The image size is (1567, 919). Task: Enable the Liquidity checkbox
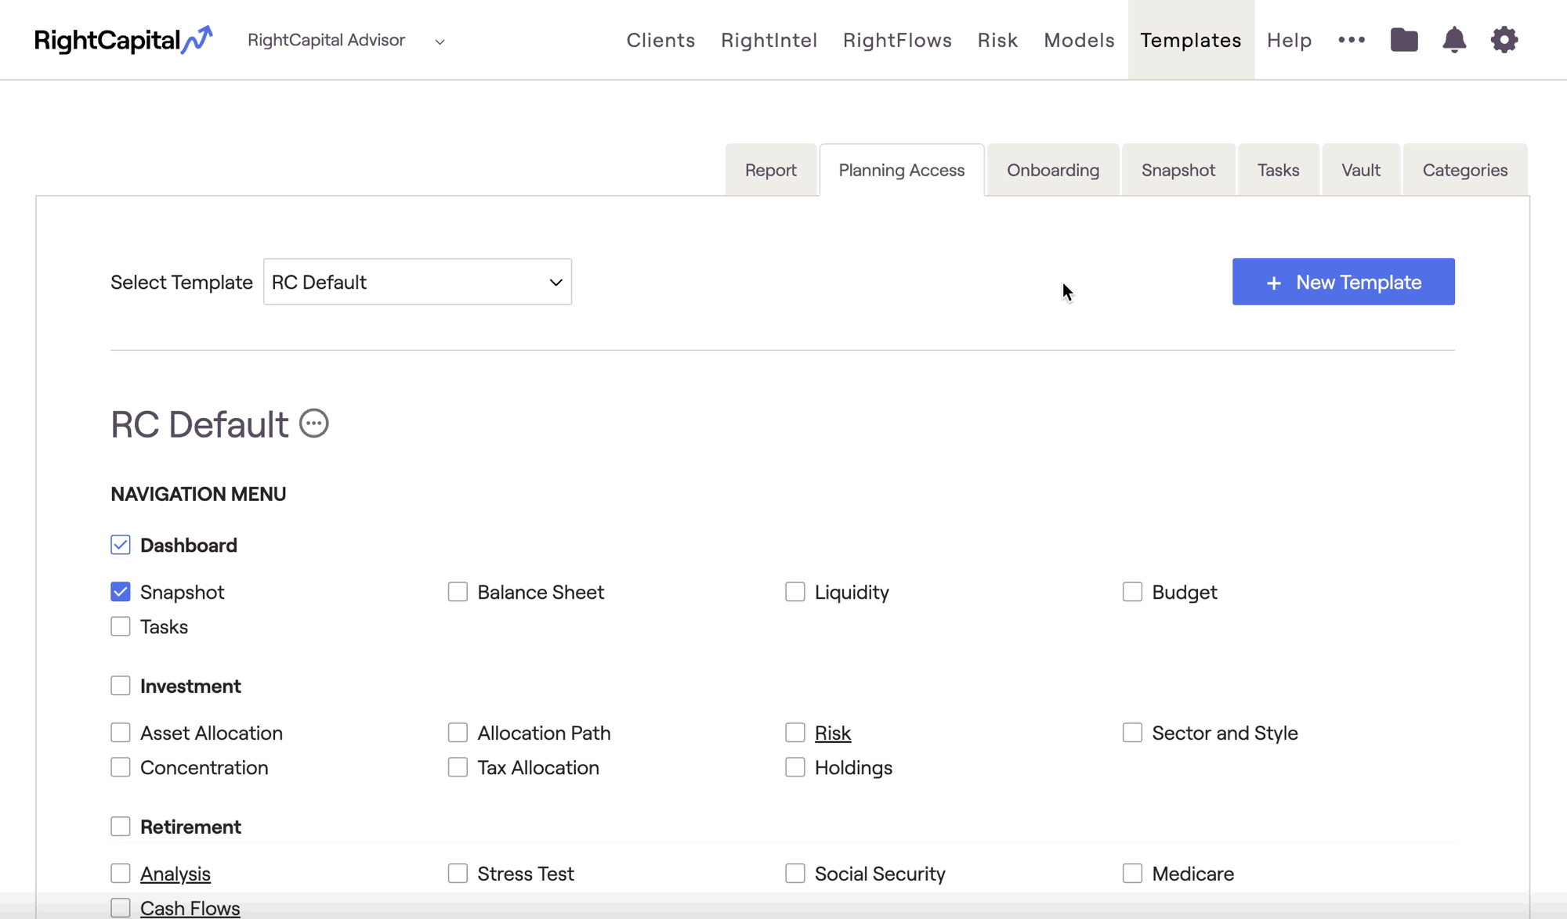(x=795, y=592)
